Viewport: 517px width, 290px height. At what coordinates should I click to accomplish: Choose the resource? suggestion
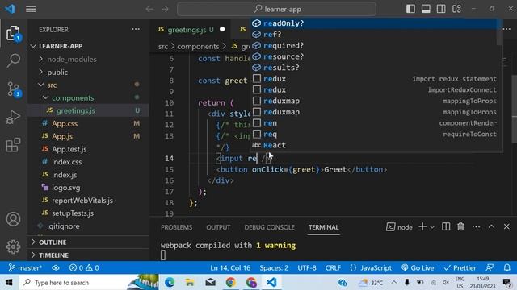(x=374, y=56)
